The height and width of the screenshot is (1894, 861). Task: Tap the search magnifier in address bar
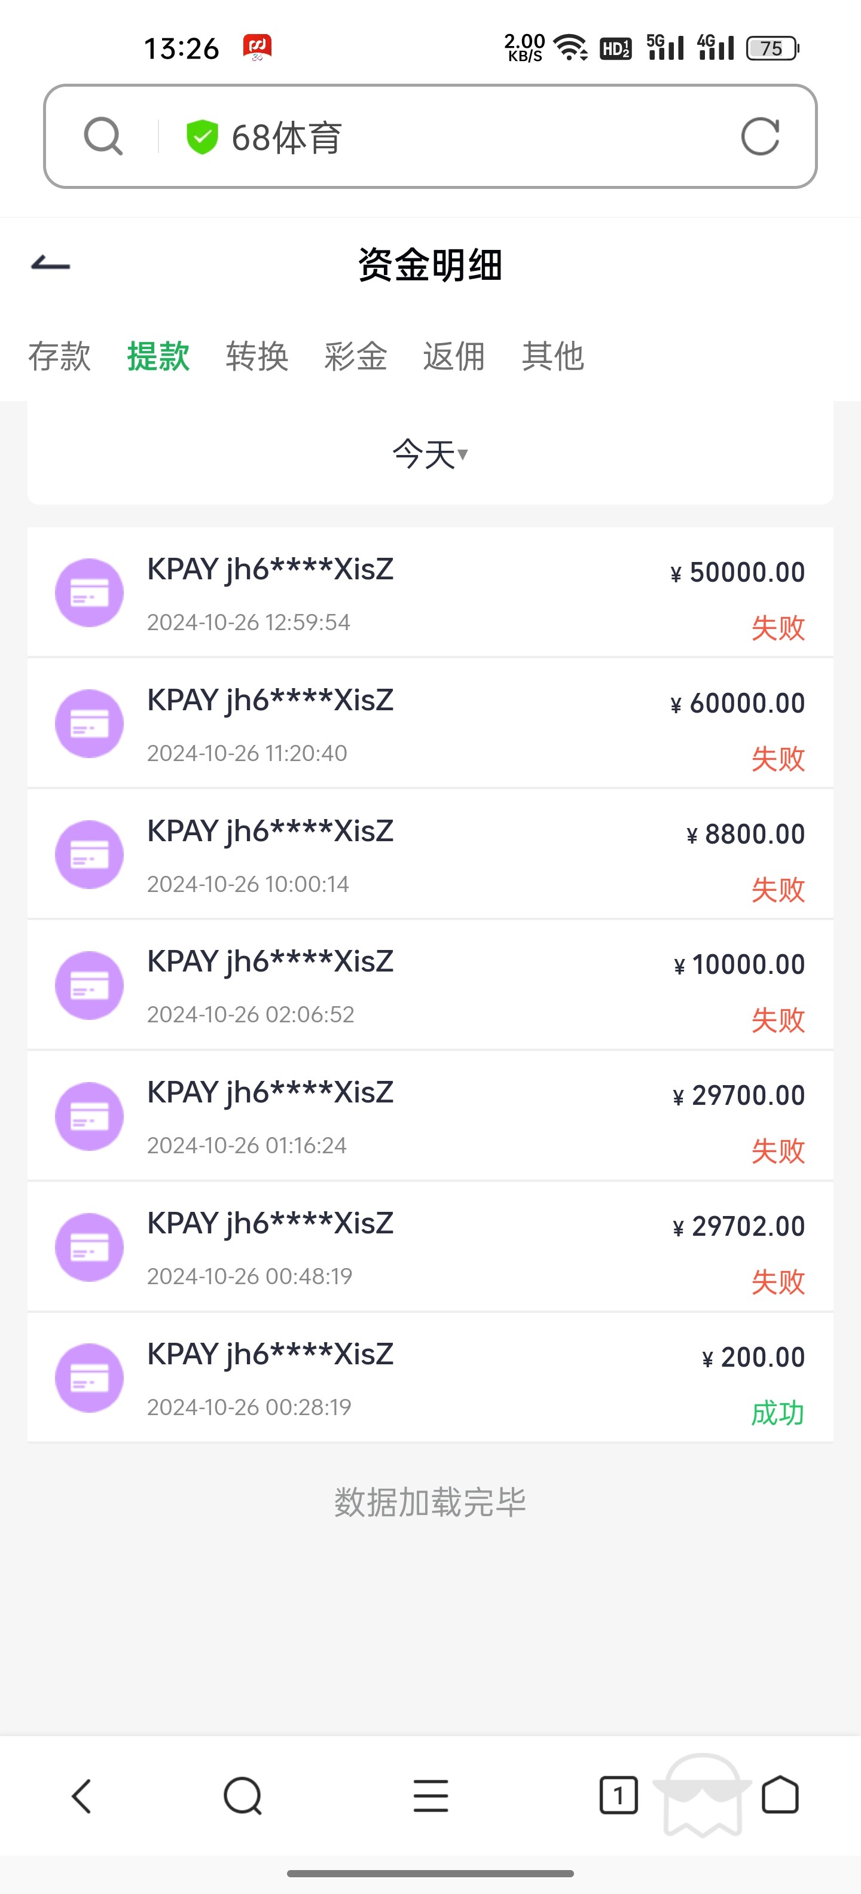pos(103,137)
